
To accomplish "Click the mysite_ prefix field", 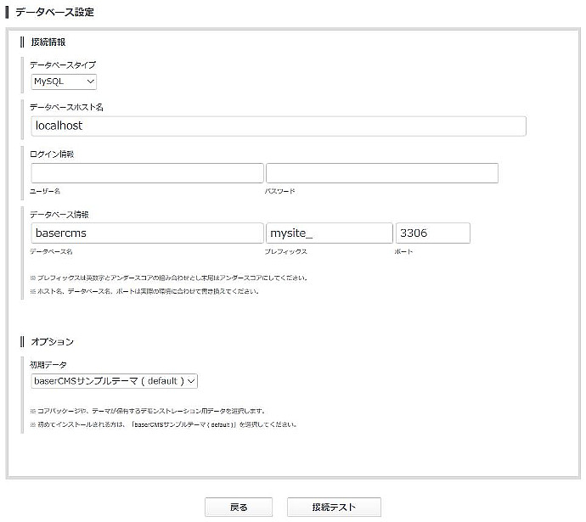I will (329, 233).
